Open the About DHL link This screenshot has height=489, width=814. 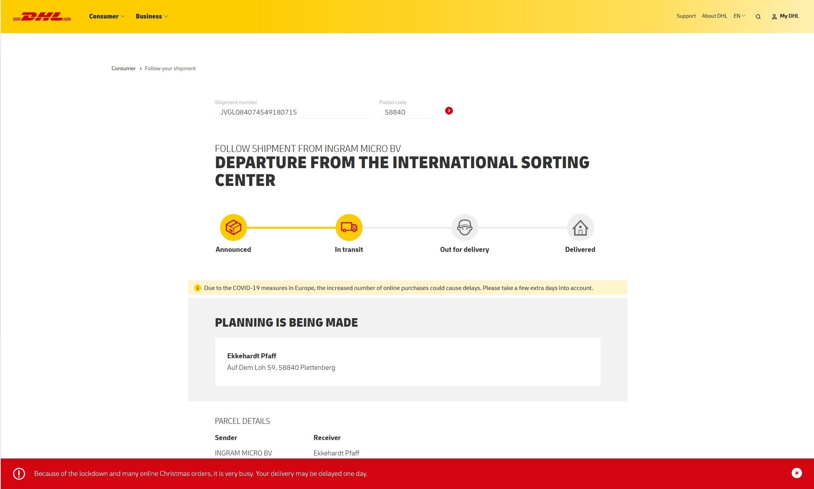(x=714, y=16)
